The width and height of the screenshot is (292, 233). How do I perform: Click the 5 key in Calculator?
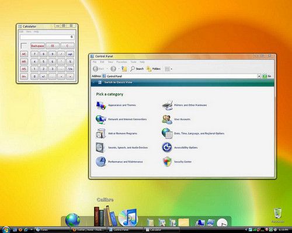tap(43, 61)
